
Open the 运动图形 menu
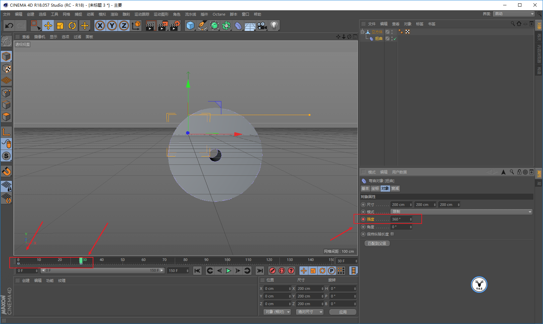[161, 14]
